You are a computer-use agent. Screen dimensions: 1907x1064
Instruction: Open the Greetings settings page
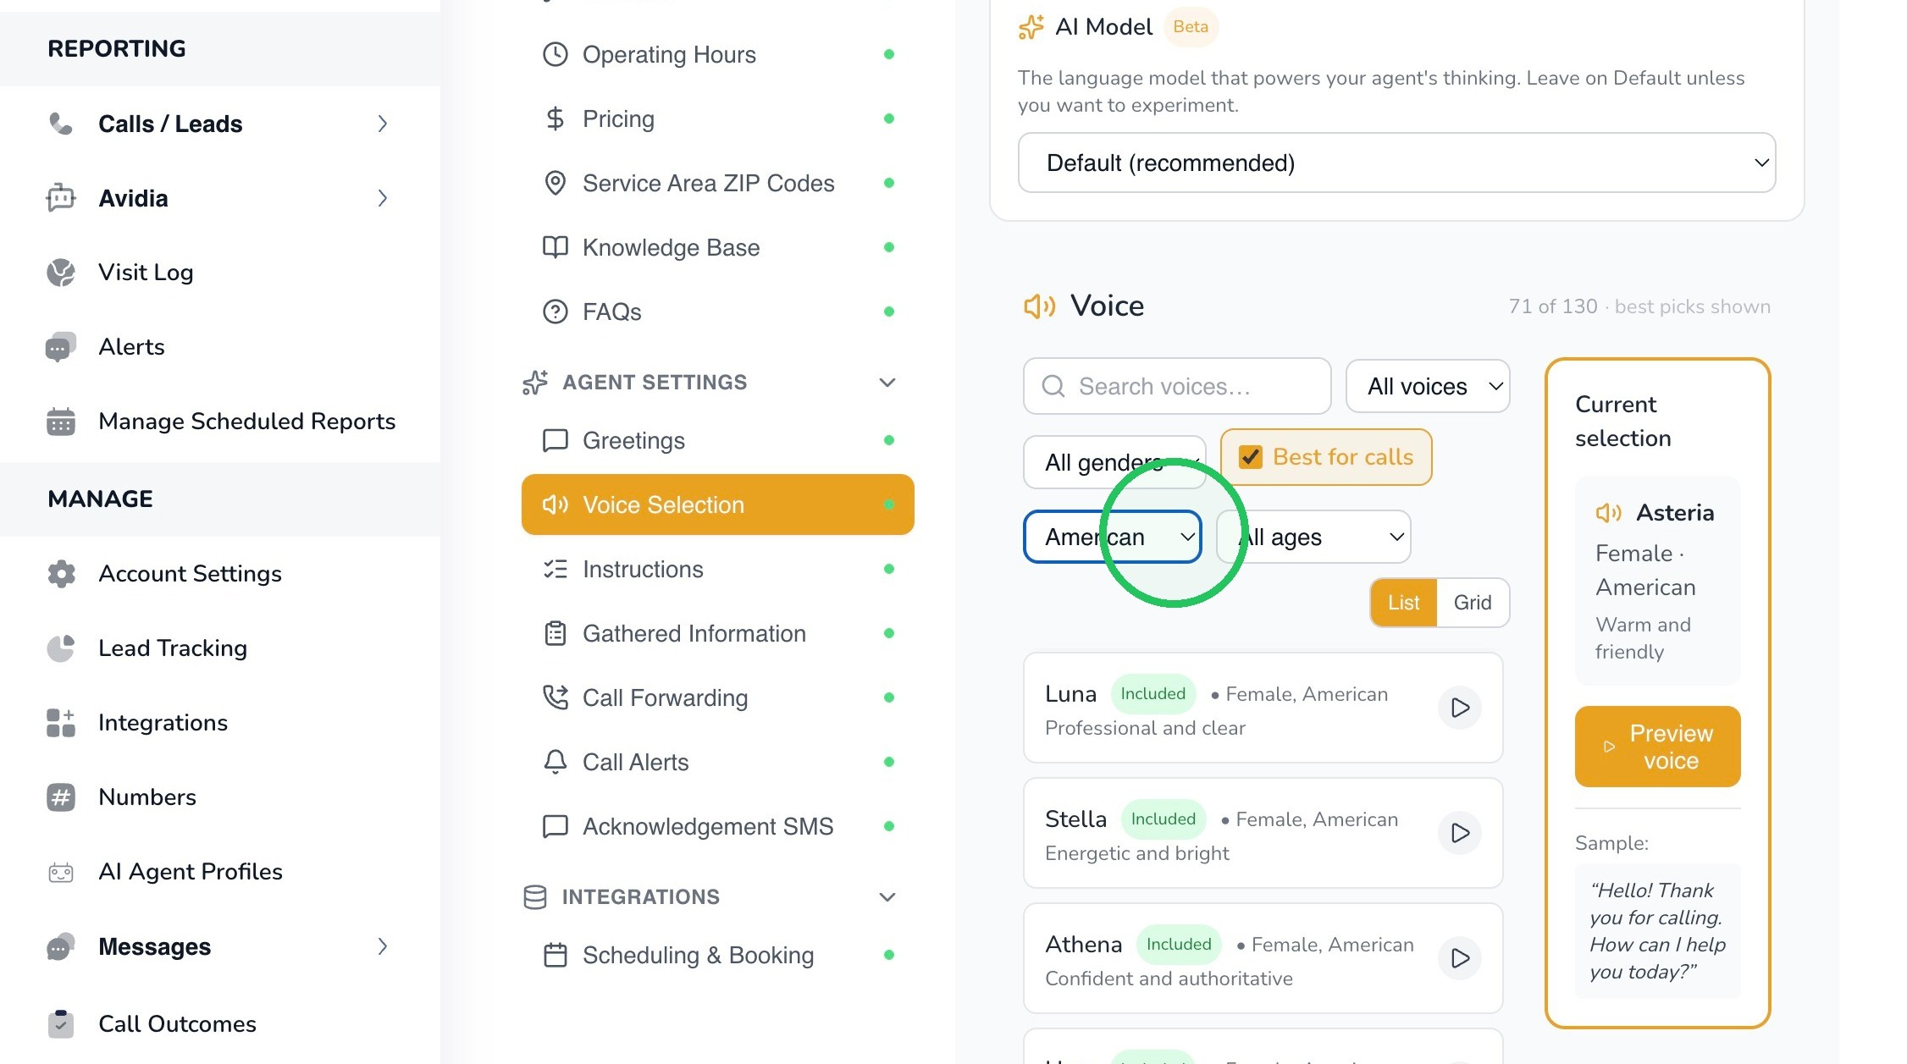pyautogui.click(x=718, y=440)
